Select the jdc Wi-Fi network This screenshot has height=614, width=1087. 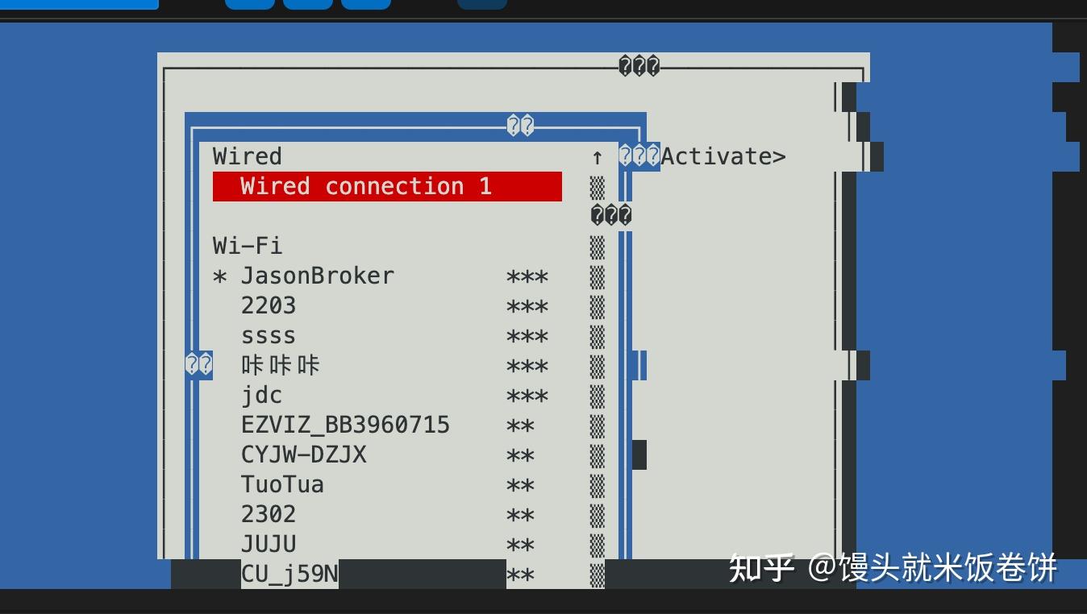(x=387, y=395)
